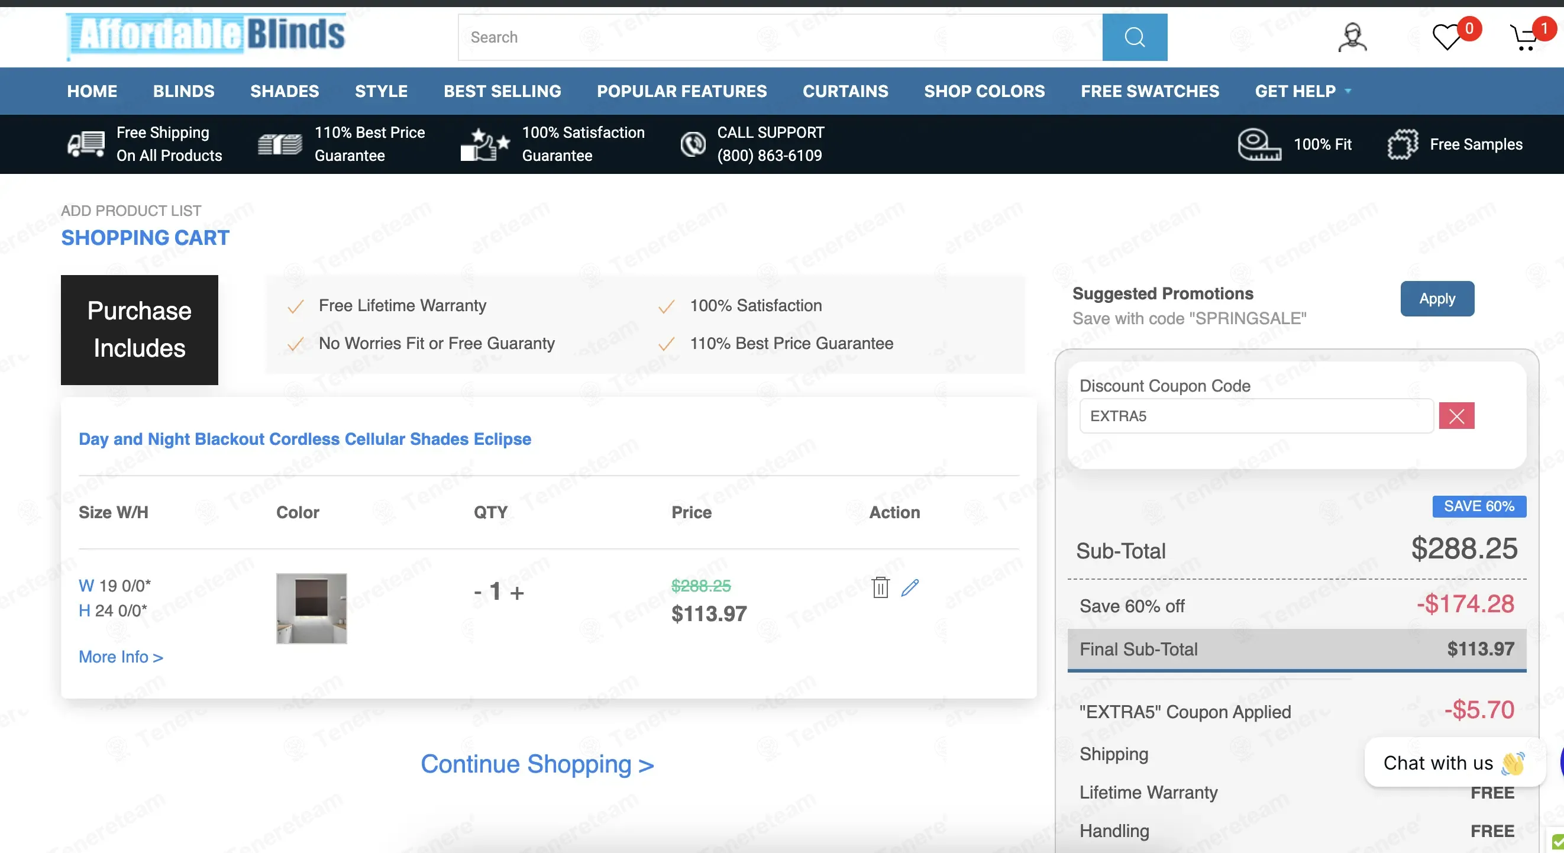Viewport: 1564px width, 853px height.
Task: Open the FREE SWATCHES menu
Action: click(1150, 91)
